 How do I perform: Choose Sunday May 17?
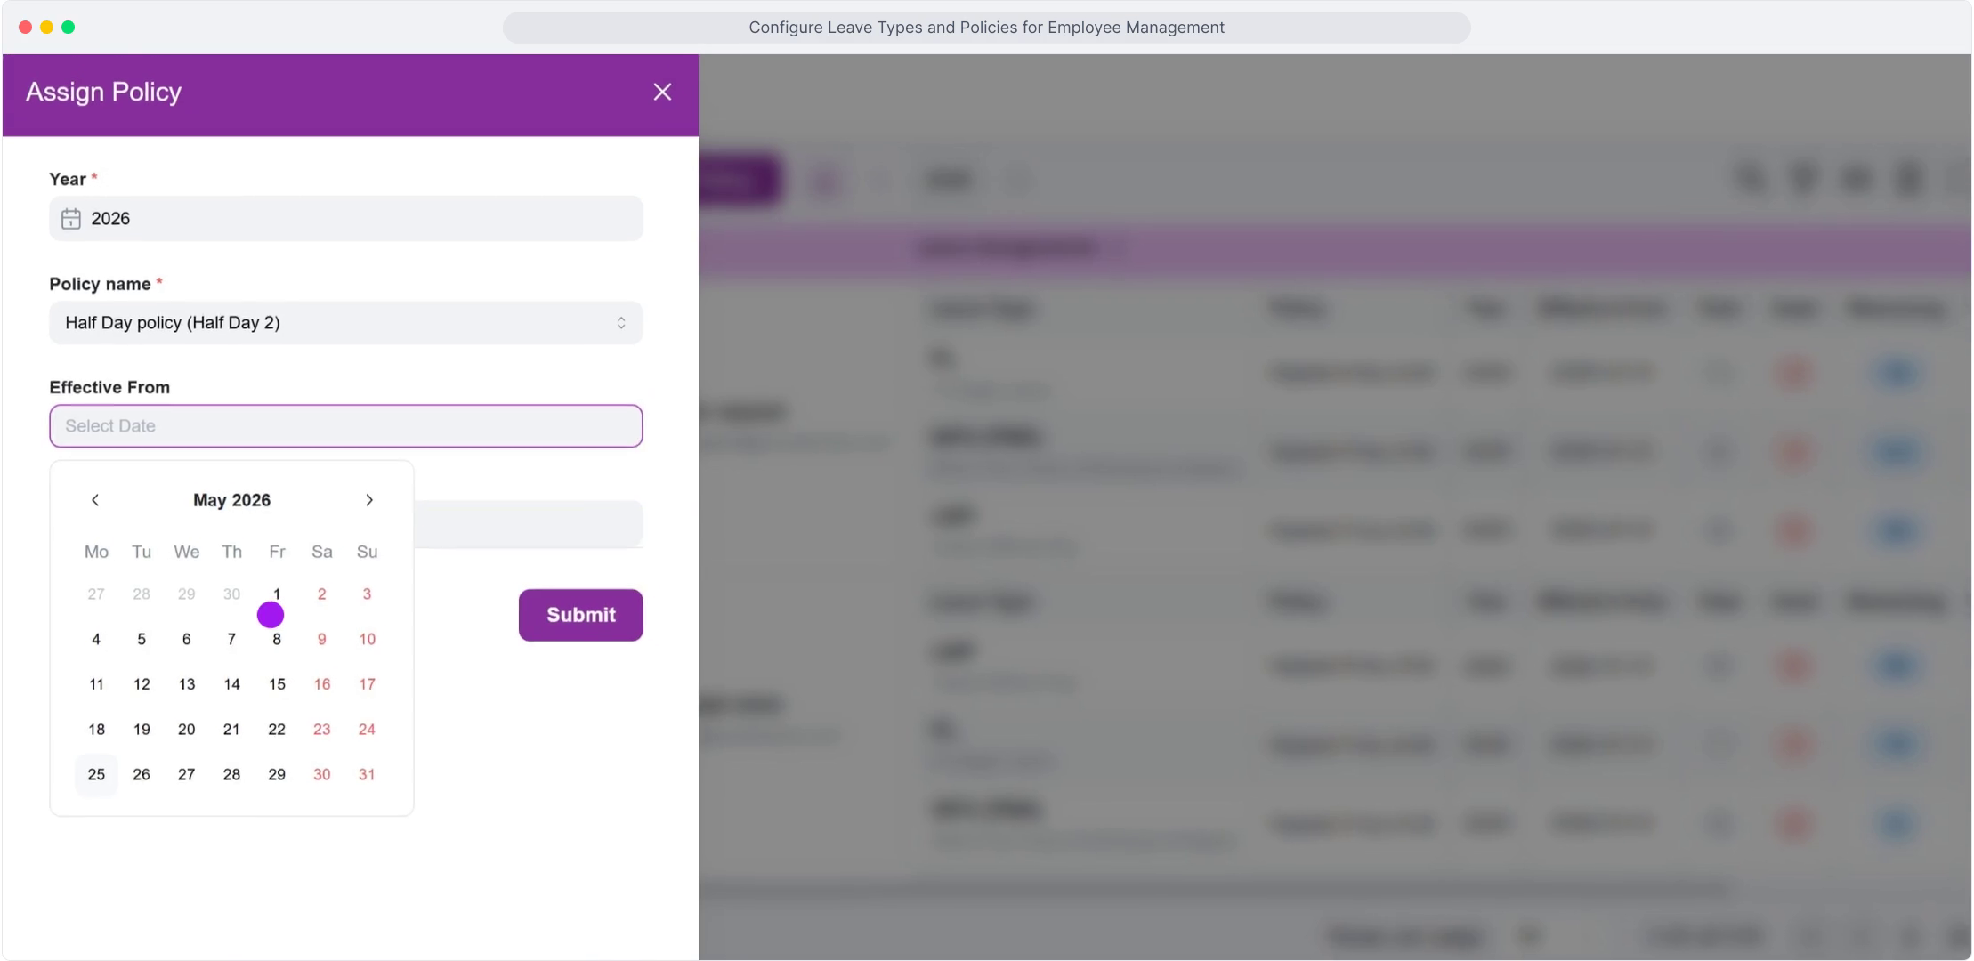[x=367, y=684]
